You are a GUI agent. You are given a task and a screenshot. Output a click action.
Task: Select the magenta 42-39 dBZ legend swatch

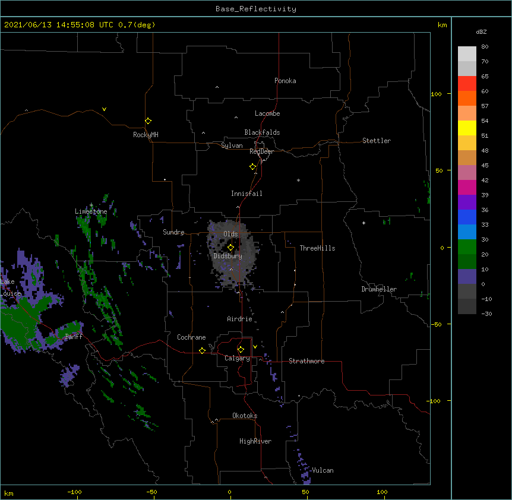pyautogui.click(x=467, y=188)
